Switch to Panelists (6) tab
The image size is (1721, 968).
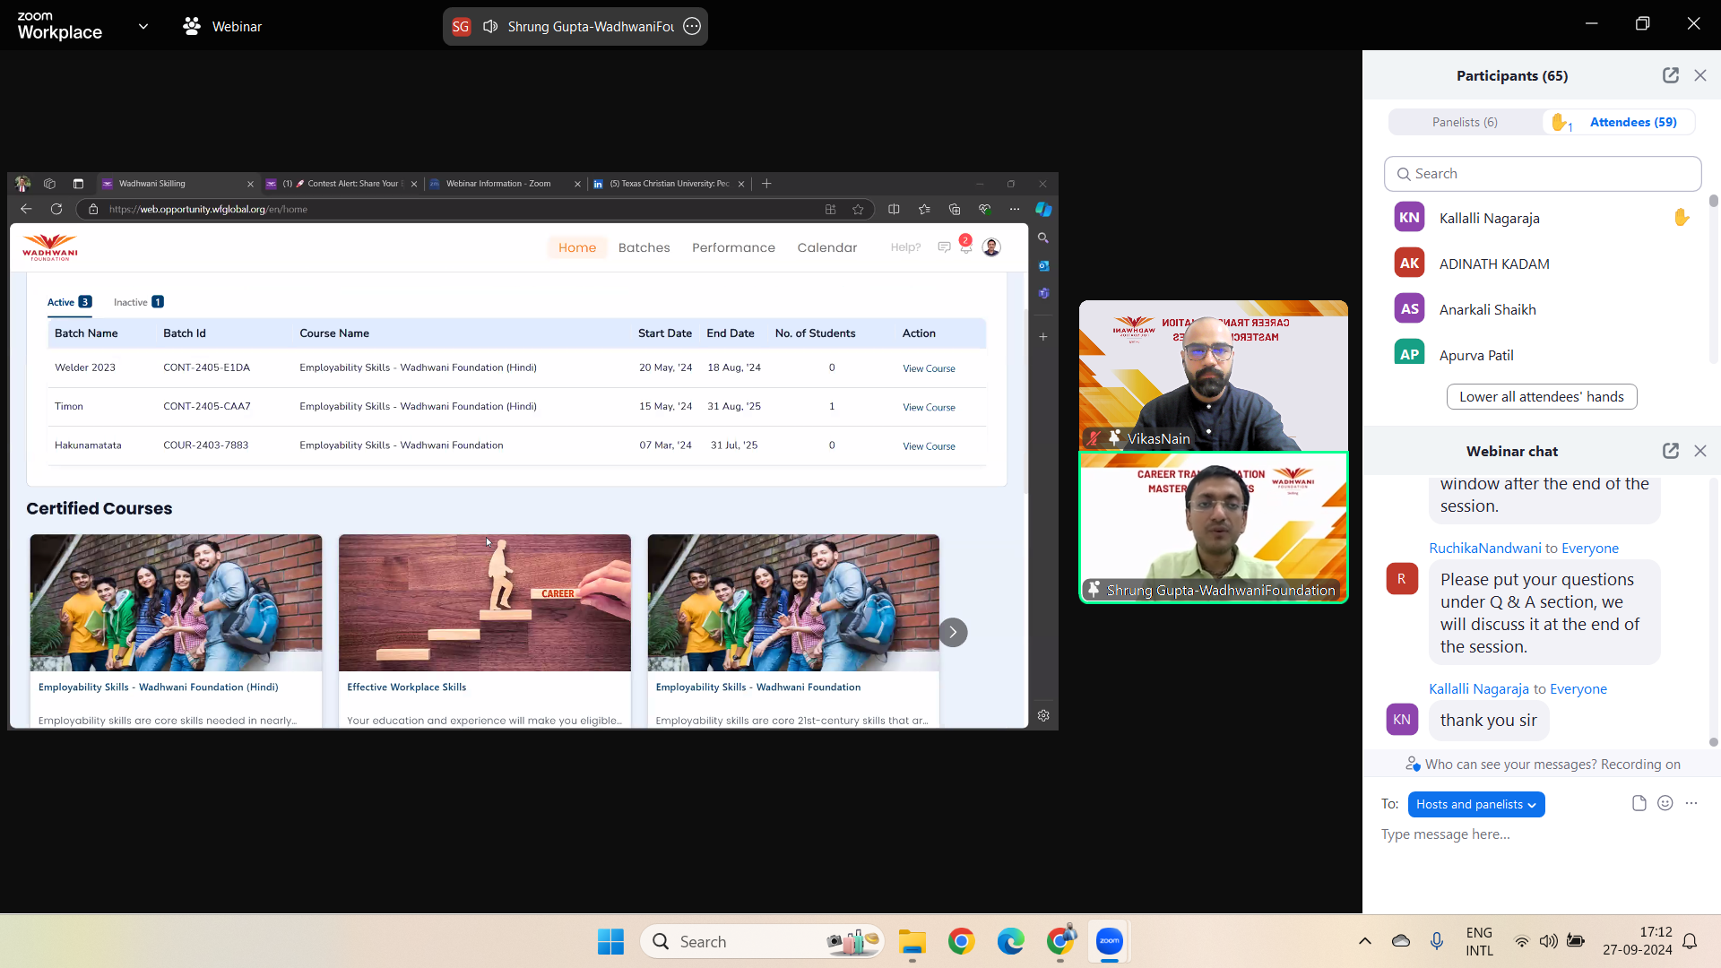pos(1464,122)
